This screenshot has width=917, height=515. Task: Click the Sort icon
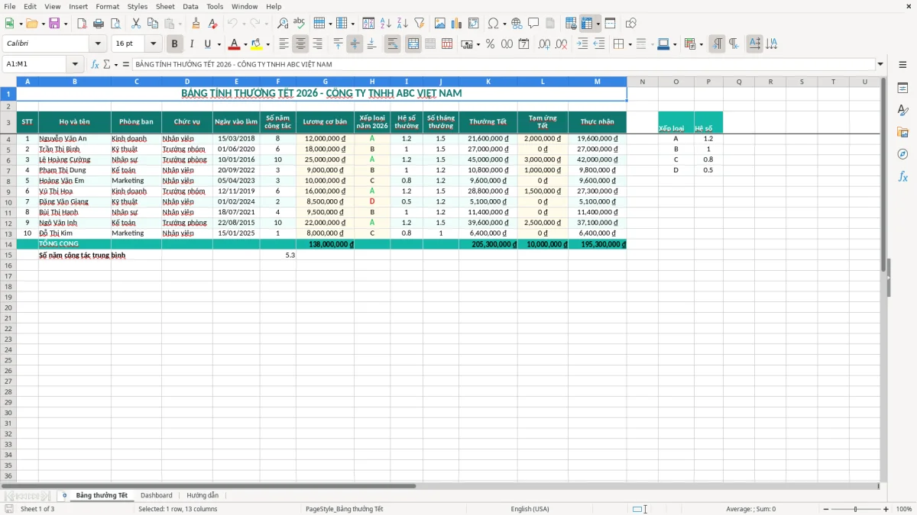[368, 24]
